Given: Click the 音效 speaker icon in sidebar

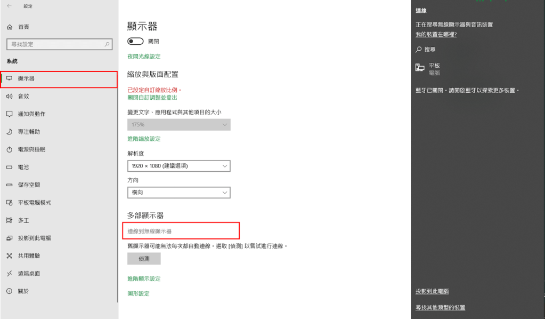Looking at the screenshot, I should [9, 97].
